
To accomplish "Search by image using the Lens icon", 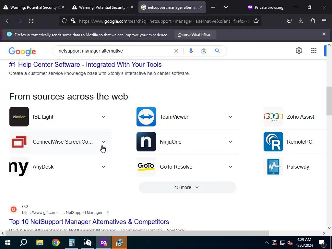I will tap(204, 51).
